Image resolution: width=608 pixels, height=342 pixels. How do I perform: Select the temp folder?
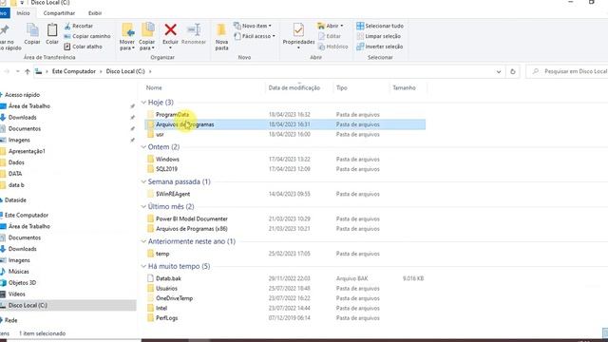285,254
